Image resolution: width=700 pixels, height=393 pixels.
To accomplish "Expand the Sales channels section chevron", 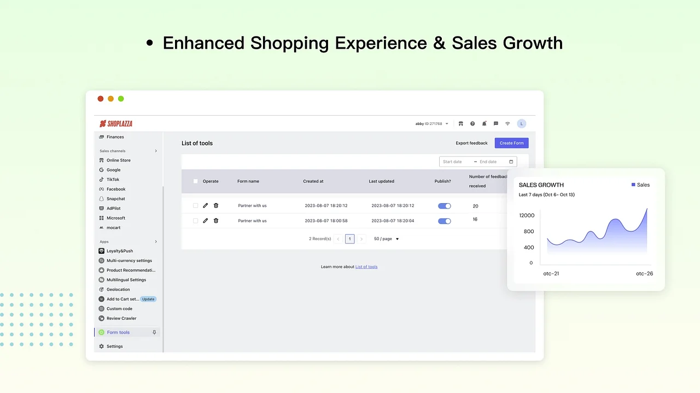I will click(x=156, y=151).
